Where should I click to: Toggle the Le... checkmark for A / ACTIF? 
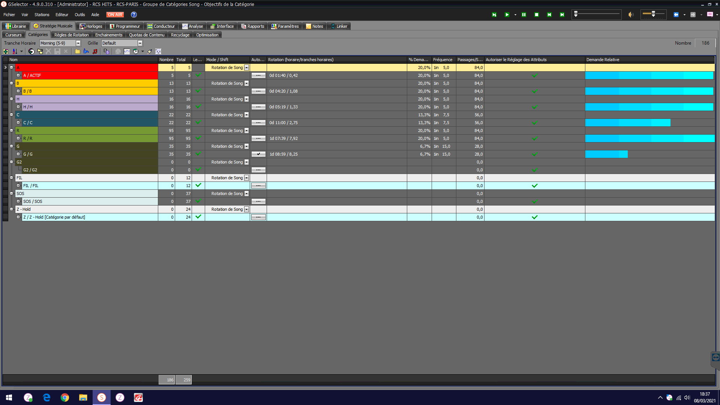point(198,75)
